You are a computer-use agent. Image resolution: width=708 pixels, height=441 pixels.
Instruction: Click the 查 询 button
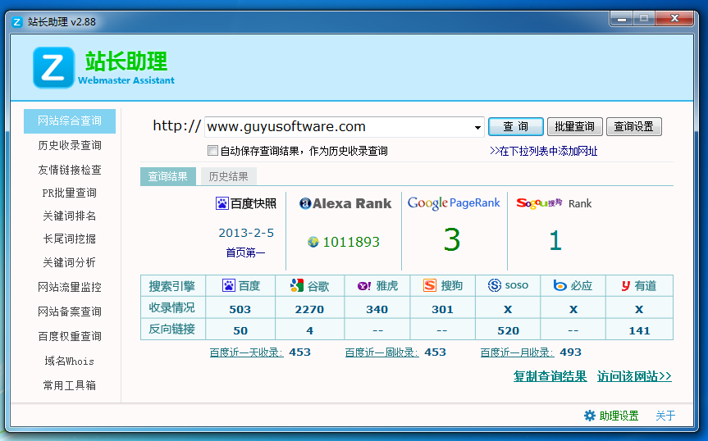pyautogui.click(x=516, y=127)
